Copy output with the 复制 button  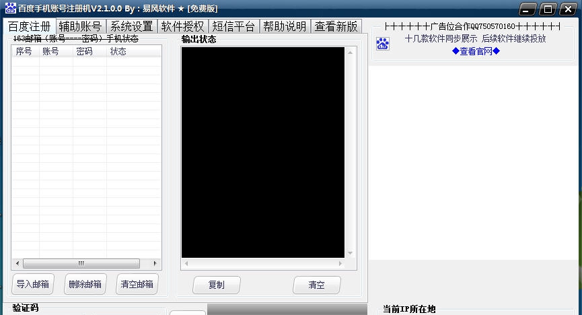[x=217, y=285]
